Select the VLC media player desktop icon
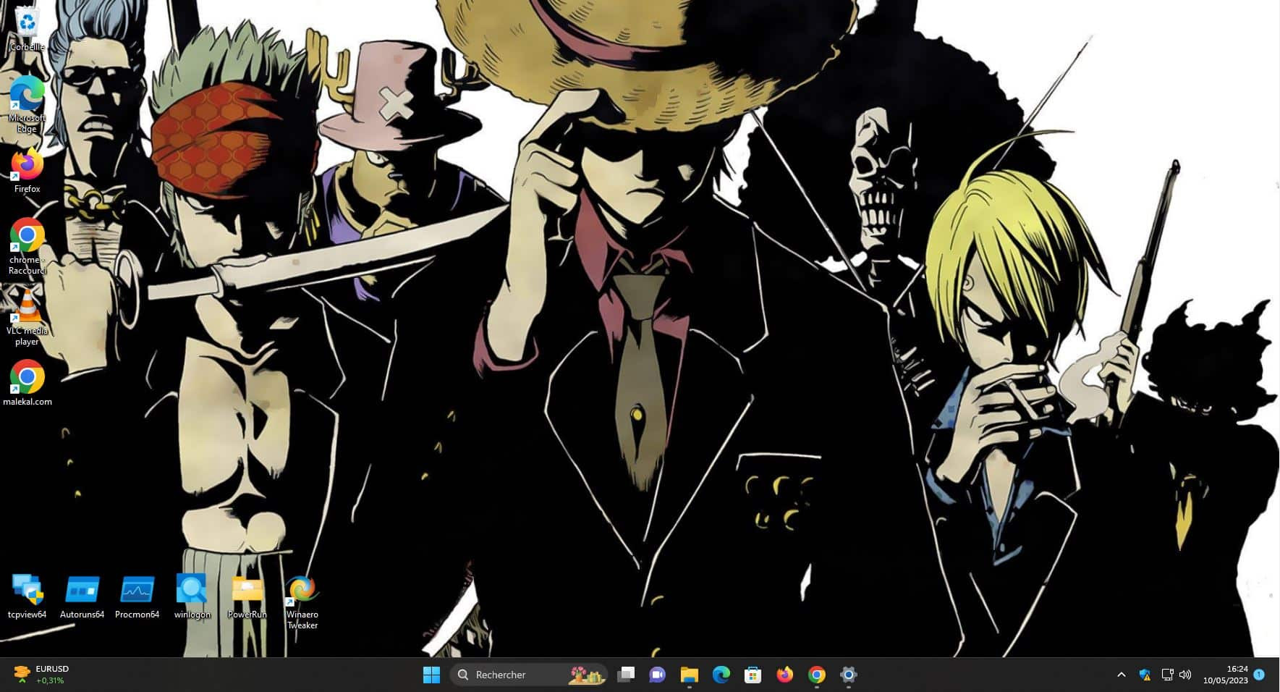The width and height of the screenshot is (1280, 692). (x=27, y=316)
